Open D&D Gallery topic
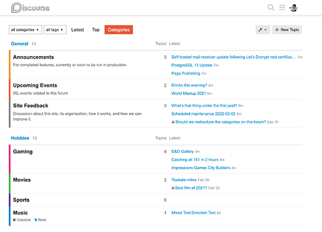This screenshot has width=322, height=232. (182, 152)
